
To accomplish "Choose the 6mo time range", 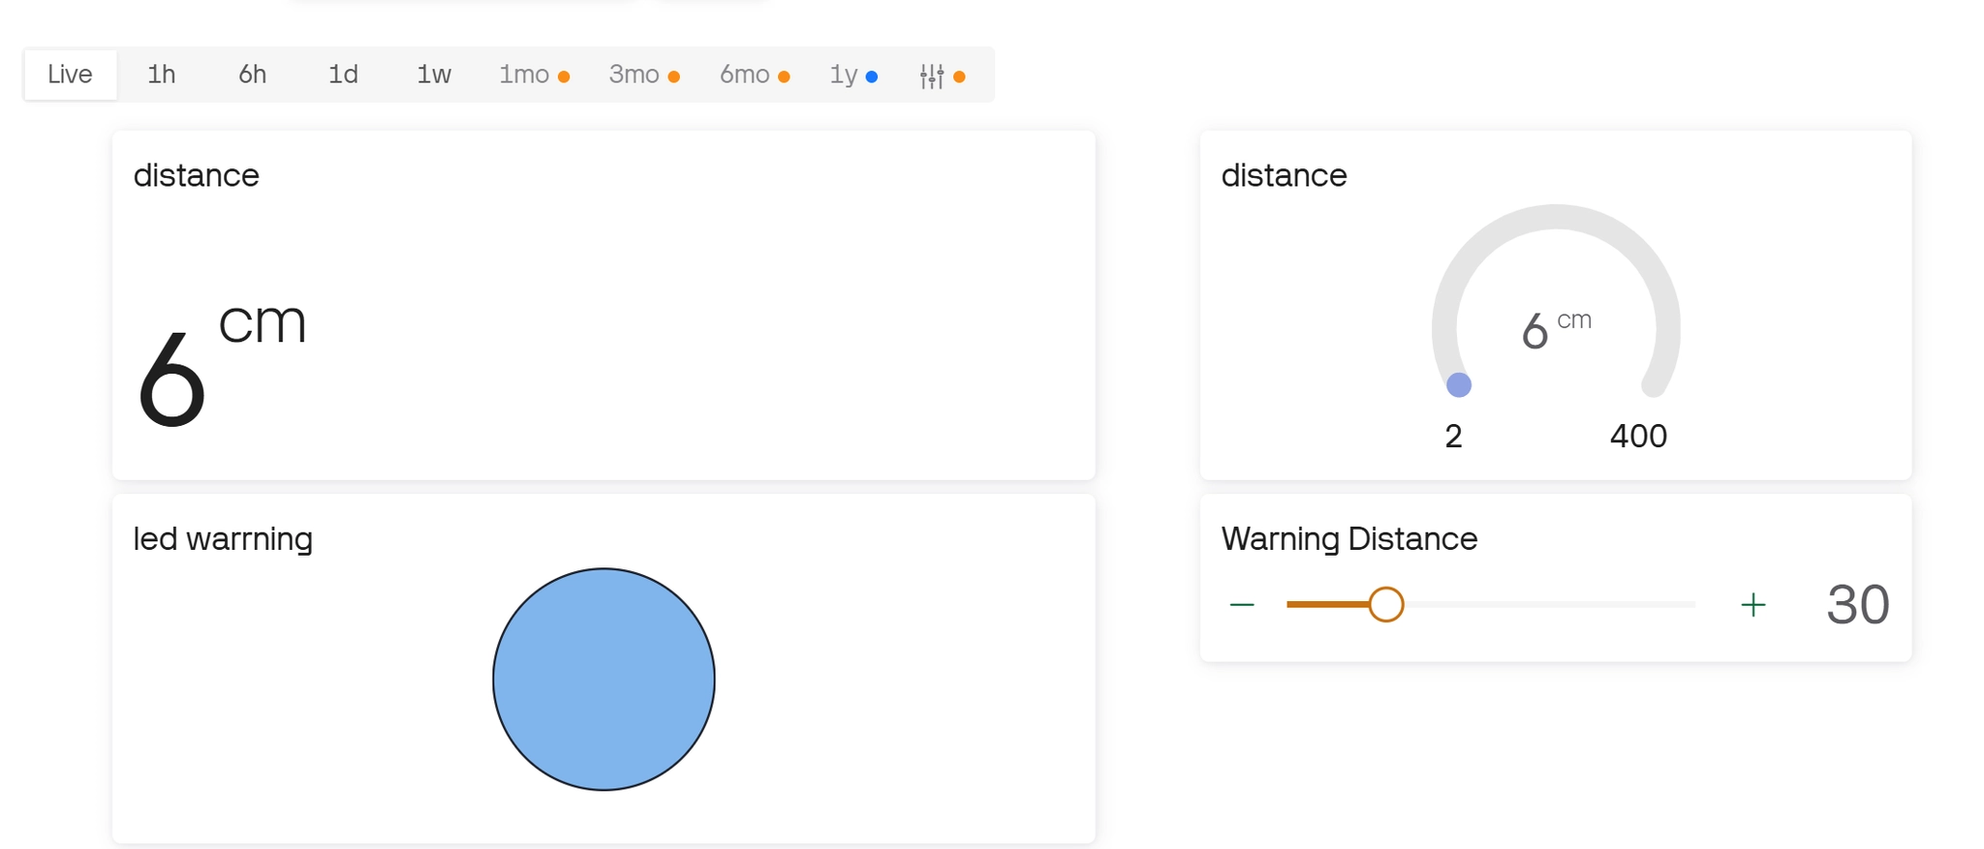I will [x=755, y=75].
